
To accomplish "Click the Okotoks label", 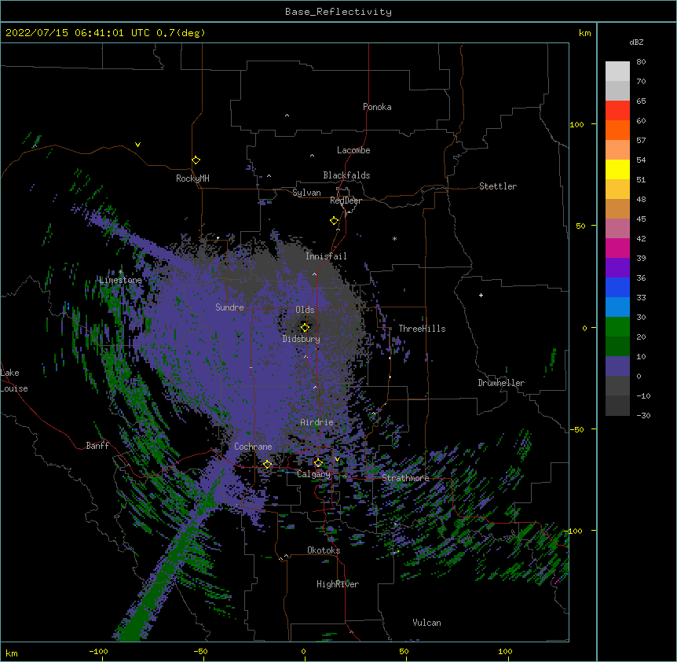I will click(x=324, y=550).
